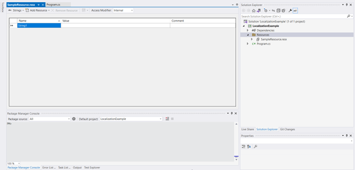Click the search magnifier in Solution Explorer
Image resolution: width=355 pixels, height=170 pixels.
click(x=349, y=16)
